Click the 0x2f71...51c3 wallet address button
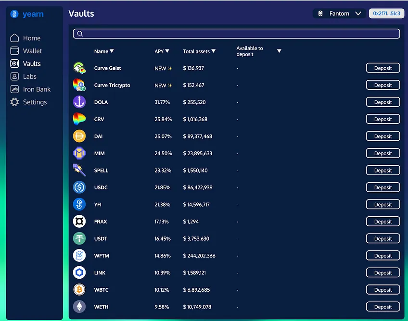The width and height of the screenshot is (408, 321). click(x=386, y=13)
